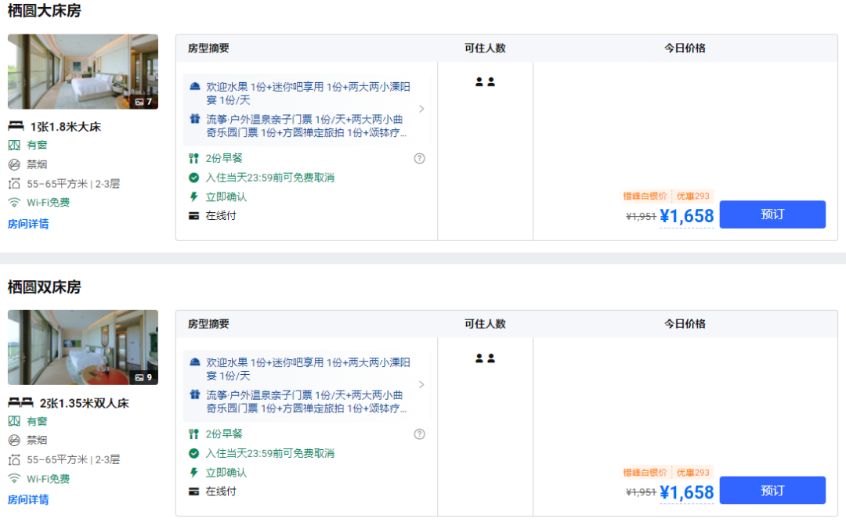846x522 pixels.
Task: Click the Wi-Fi icon under 栖圆大床房
Action: (x=14, y=203)
